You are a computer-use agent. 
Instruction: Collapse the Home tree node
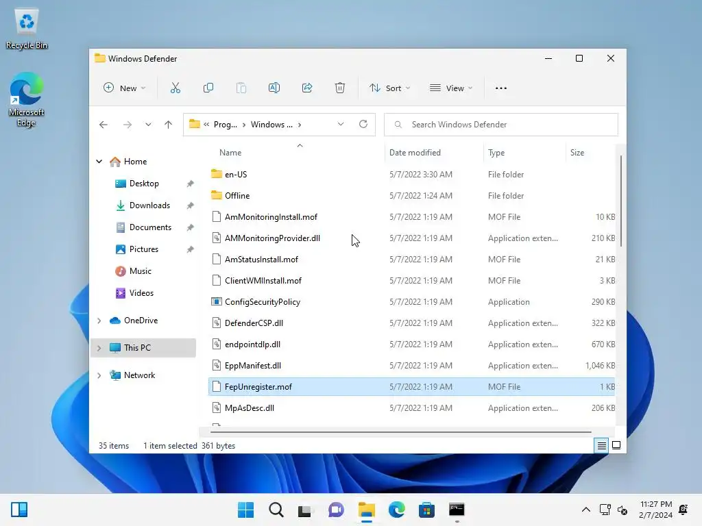coord(99,162)
